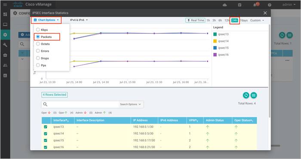Open the Administration people icon in sidebar
301x159 pixels.
tap(5, 65)
